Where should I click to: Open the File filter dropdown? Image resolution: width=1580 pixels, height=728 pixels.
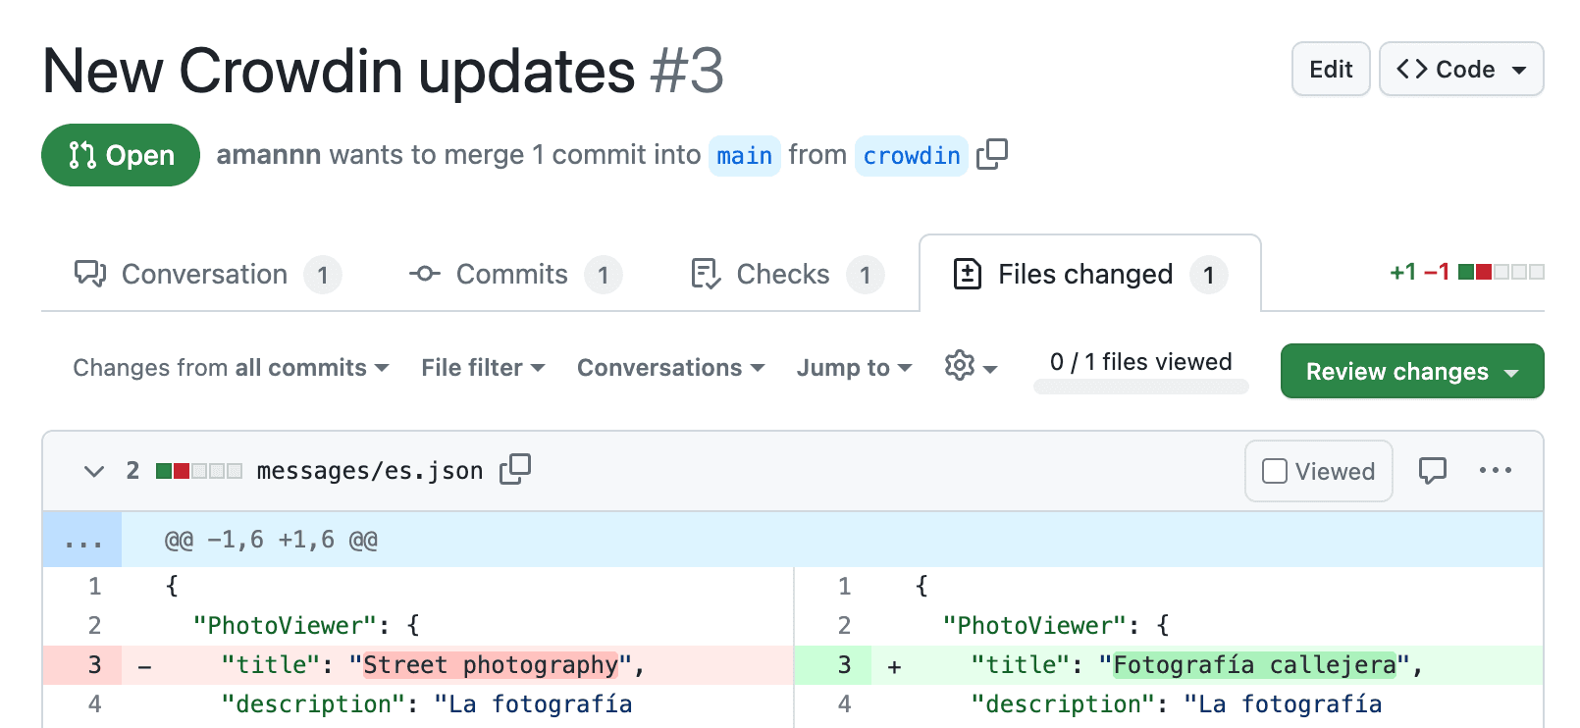tap(483, 368)
